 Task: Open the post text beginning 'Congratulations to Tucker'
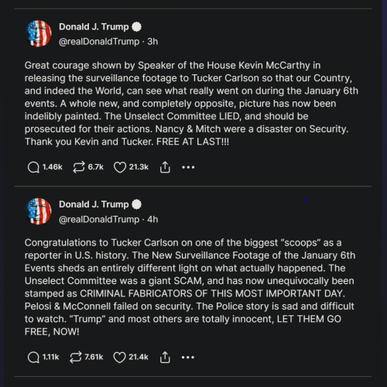tap(190, 287)
